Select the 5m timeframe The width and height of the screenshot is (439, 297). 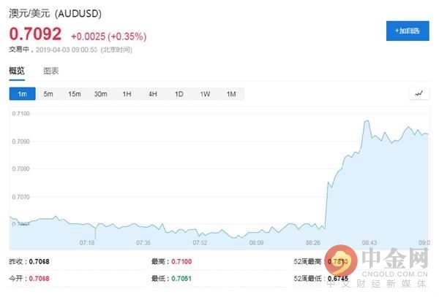coord(48,93)
